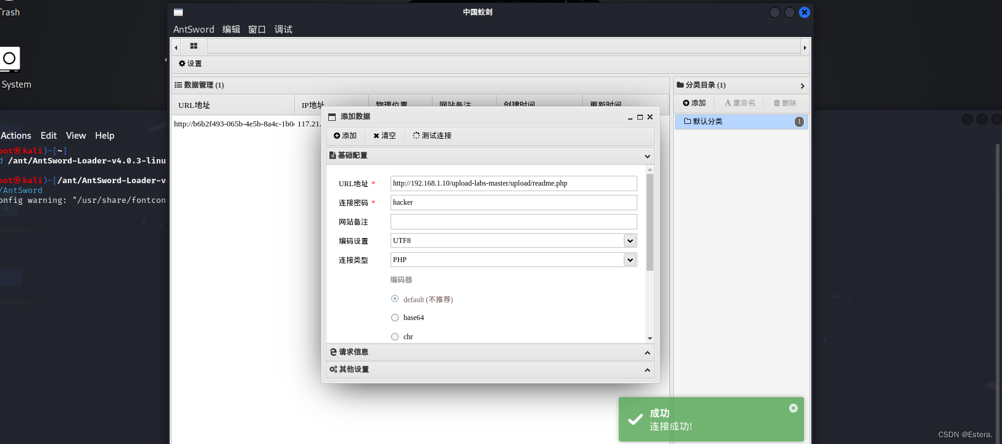Click the dialog scrollbar down arrow
1002x444 pixels.
(x=650, y=339)
